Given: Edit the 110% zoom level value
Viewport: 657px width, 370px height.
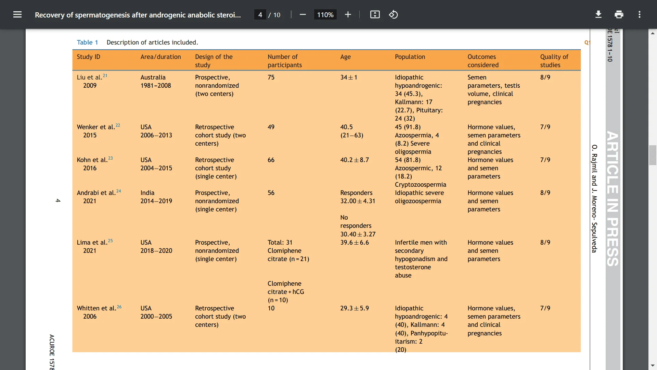Looking at the screenshot, I should (325, 14).
